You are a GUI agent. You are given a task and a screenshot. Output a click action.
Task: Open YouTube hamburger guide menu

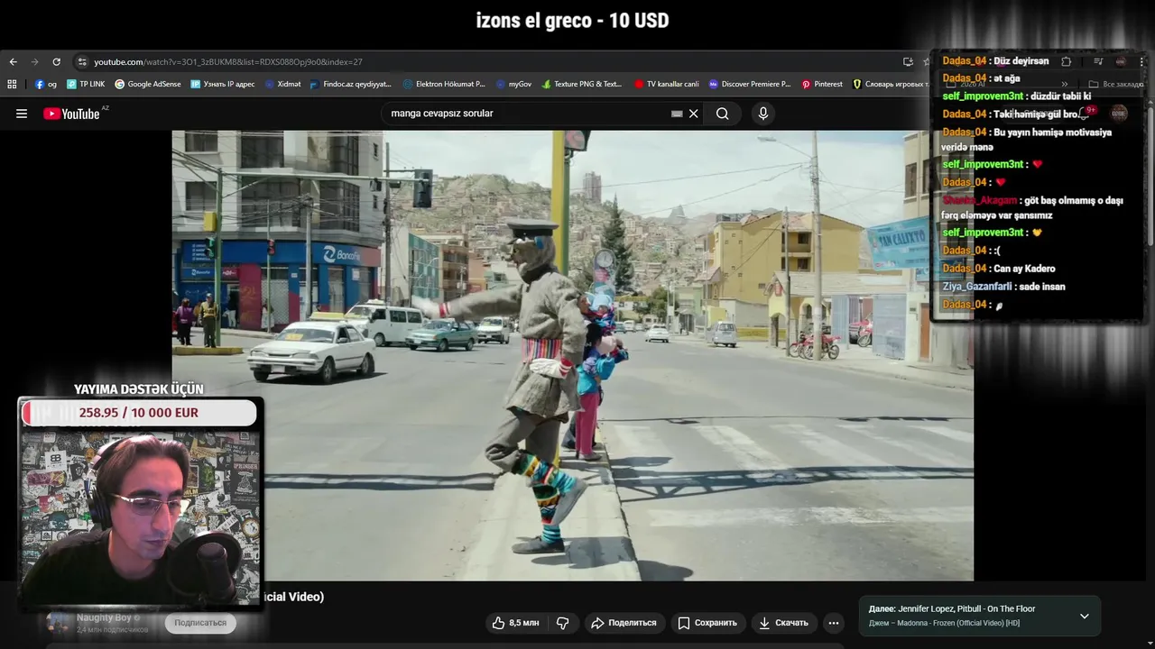point(22,114)
